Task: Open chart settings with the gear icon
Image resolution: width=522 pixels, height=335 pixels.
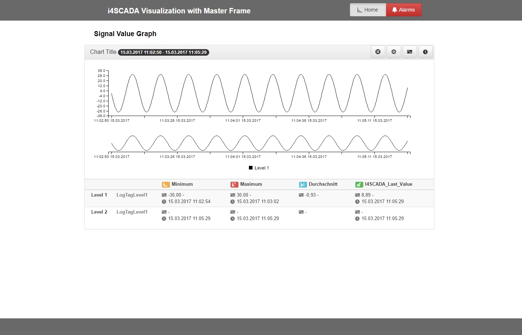Action: (x=394, y=52)
